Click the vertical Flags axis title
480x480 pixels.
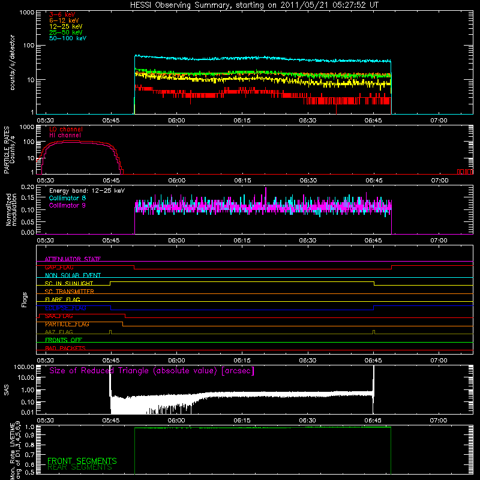point(25,299)
